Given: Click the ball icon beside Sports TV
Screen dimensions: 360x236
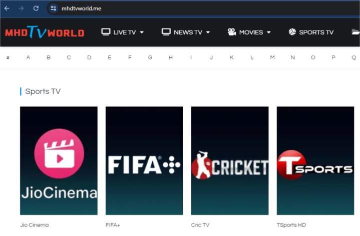Looking at the screenshot, I should tap(292, 32).
